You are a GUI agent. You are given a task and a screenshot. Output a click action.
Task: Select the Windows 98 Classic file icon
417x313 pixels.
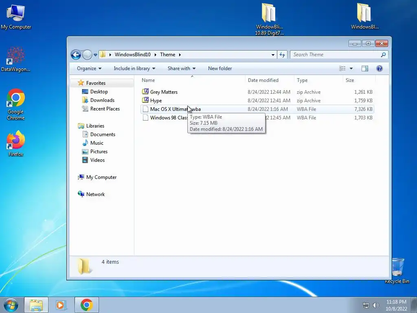pyautogui.click(x=145, y=117)
